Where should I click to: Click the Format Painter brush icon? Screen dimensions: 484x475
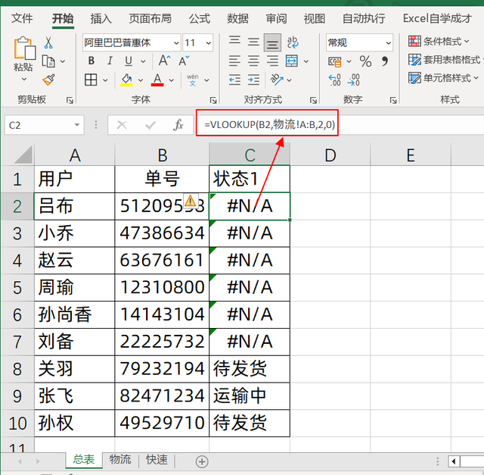point(49,79)
